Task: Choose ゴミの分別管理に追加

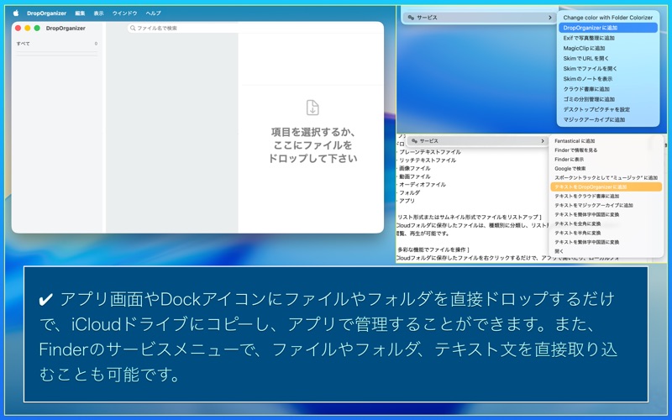Action: point(607,99)
